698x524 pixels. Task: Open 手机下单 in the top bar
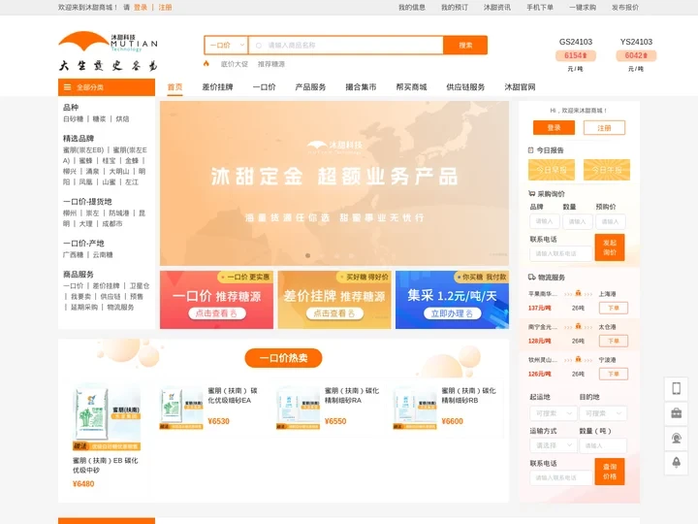pos(540,7)
